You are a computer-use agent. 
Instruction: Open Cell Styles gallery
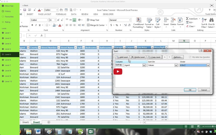click(x=158, y=23)
